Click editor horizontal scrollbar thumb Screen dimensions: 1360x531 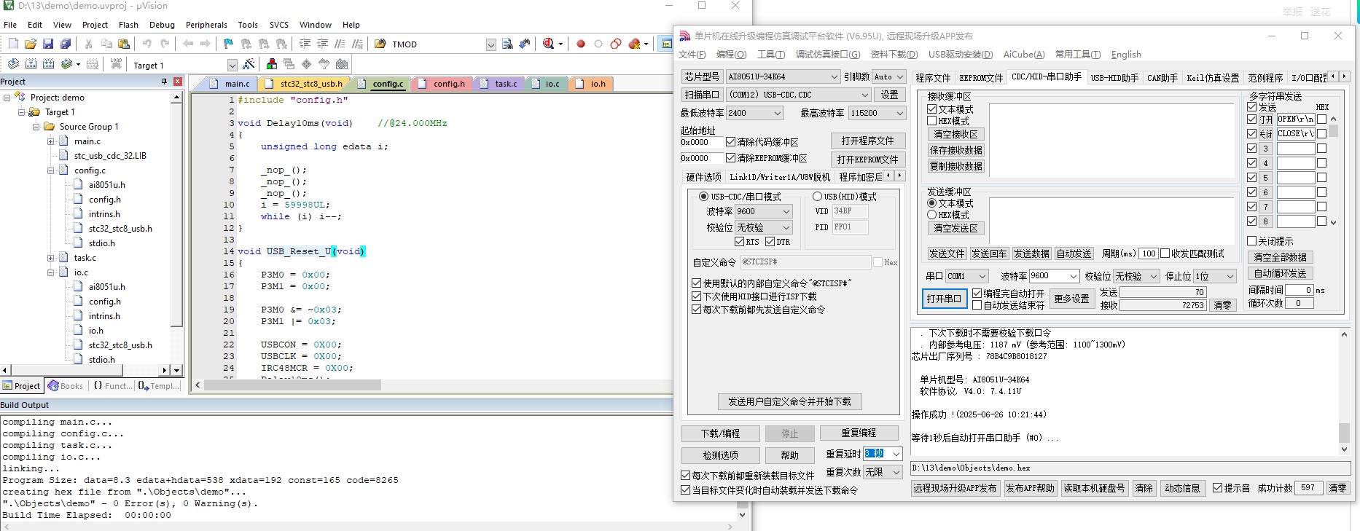tap(292, 385)
